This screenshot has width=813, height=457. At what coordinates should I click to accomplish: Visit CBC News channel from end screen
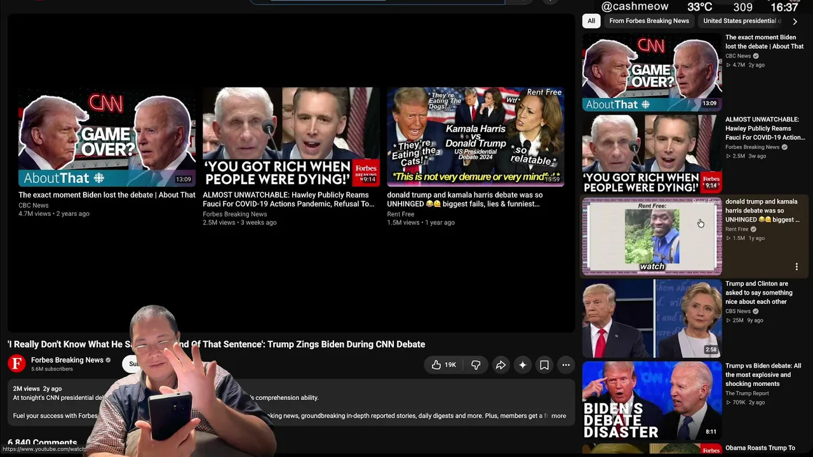pyautogui.click(x=33, y=206)
